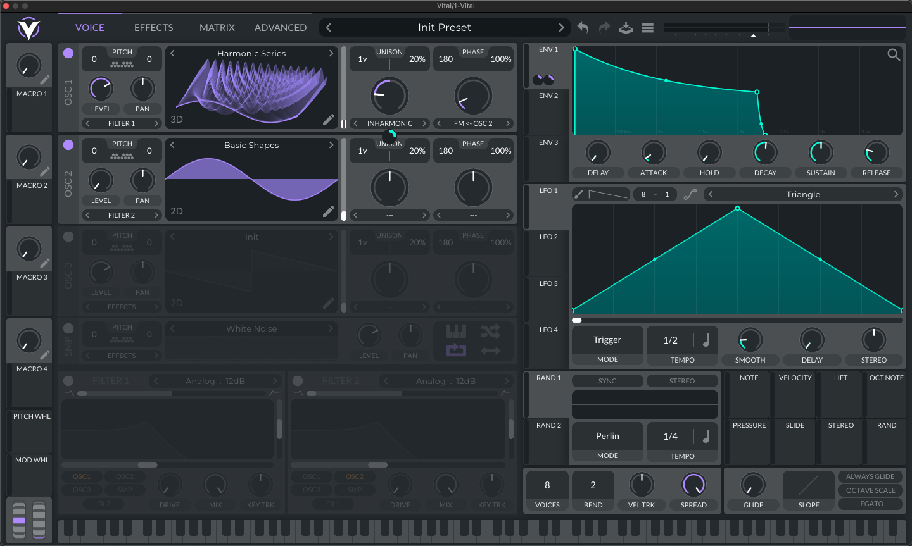The image size is (912, 546).
Task: Click the redo arrow icon
Action: [x=604, y=27]
